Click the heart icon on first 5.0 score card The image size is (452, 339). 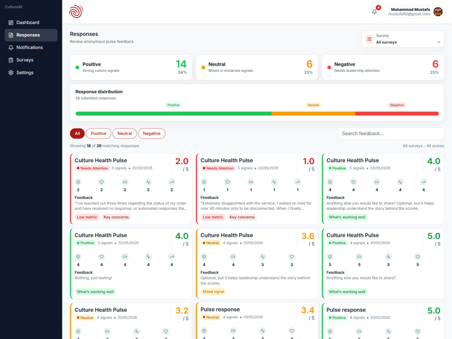tap(418, 257)
